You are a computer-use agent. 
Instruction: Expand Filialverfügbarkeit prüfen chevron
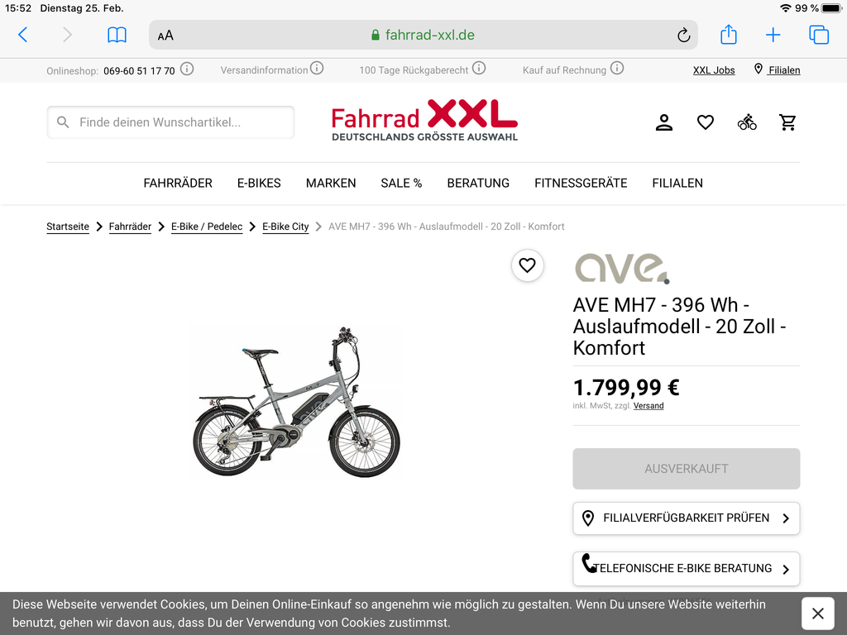click(x=786, y=518)
